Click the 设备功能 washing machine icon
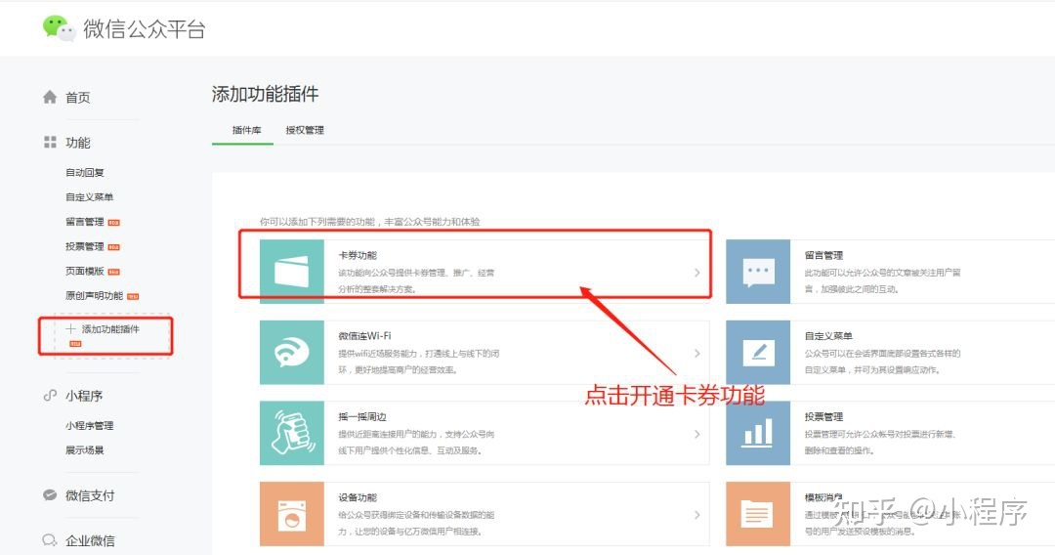 [x=291, y=514]
